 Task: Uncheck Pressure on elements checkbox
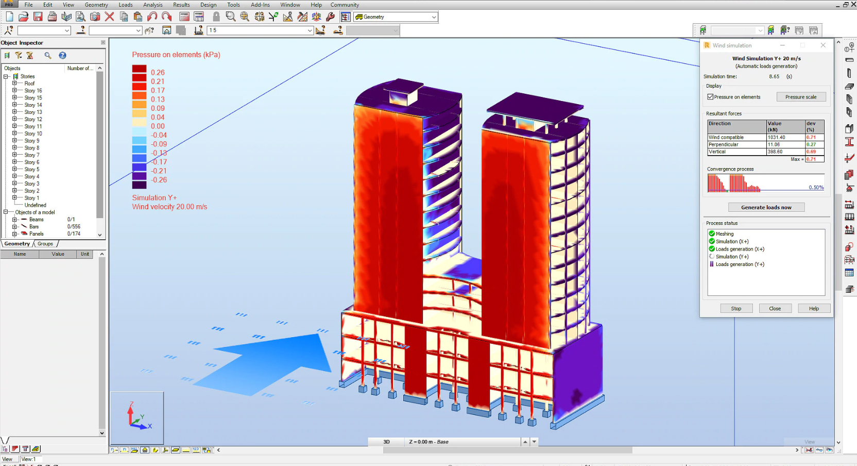tap(710, 97)
